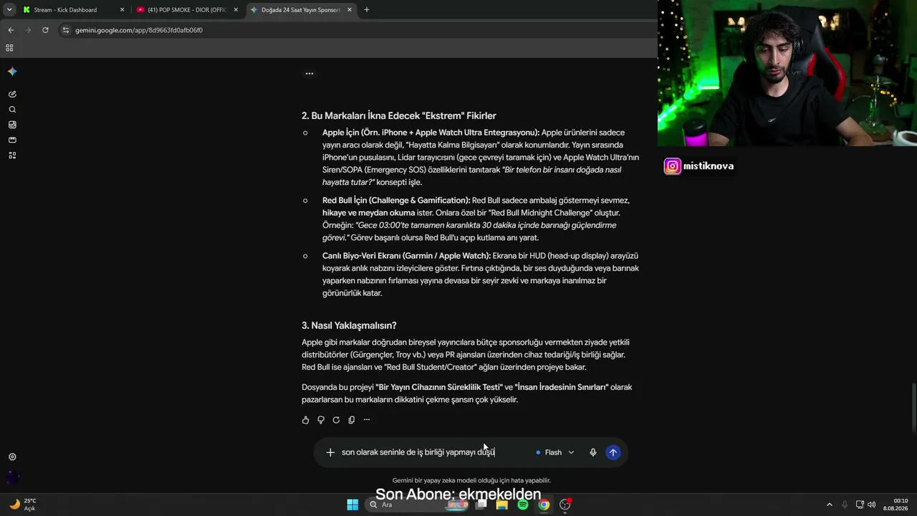This screenshot has height=516, width=917.
Task: Open network settings from system tray
Action: coord(860,505)
